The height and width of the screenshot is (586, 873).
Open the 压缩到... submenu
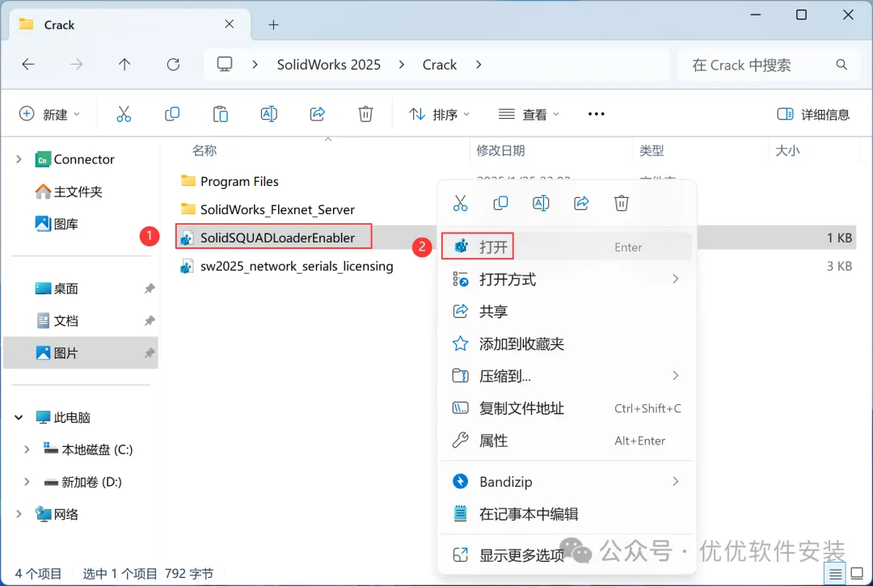click(x=566, y=376)
